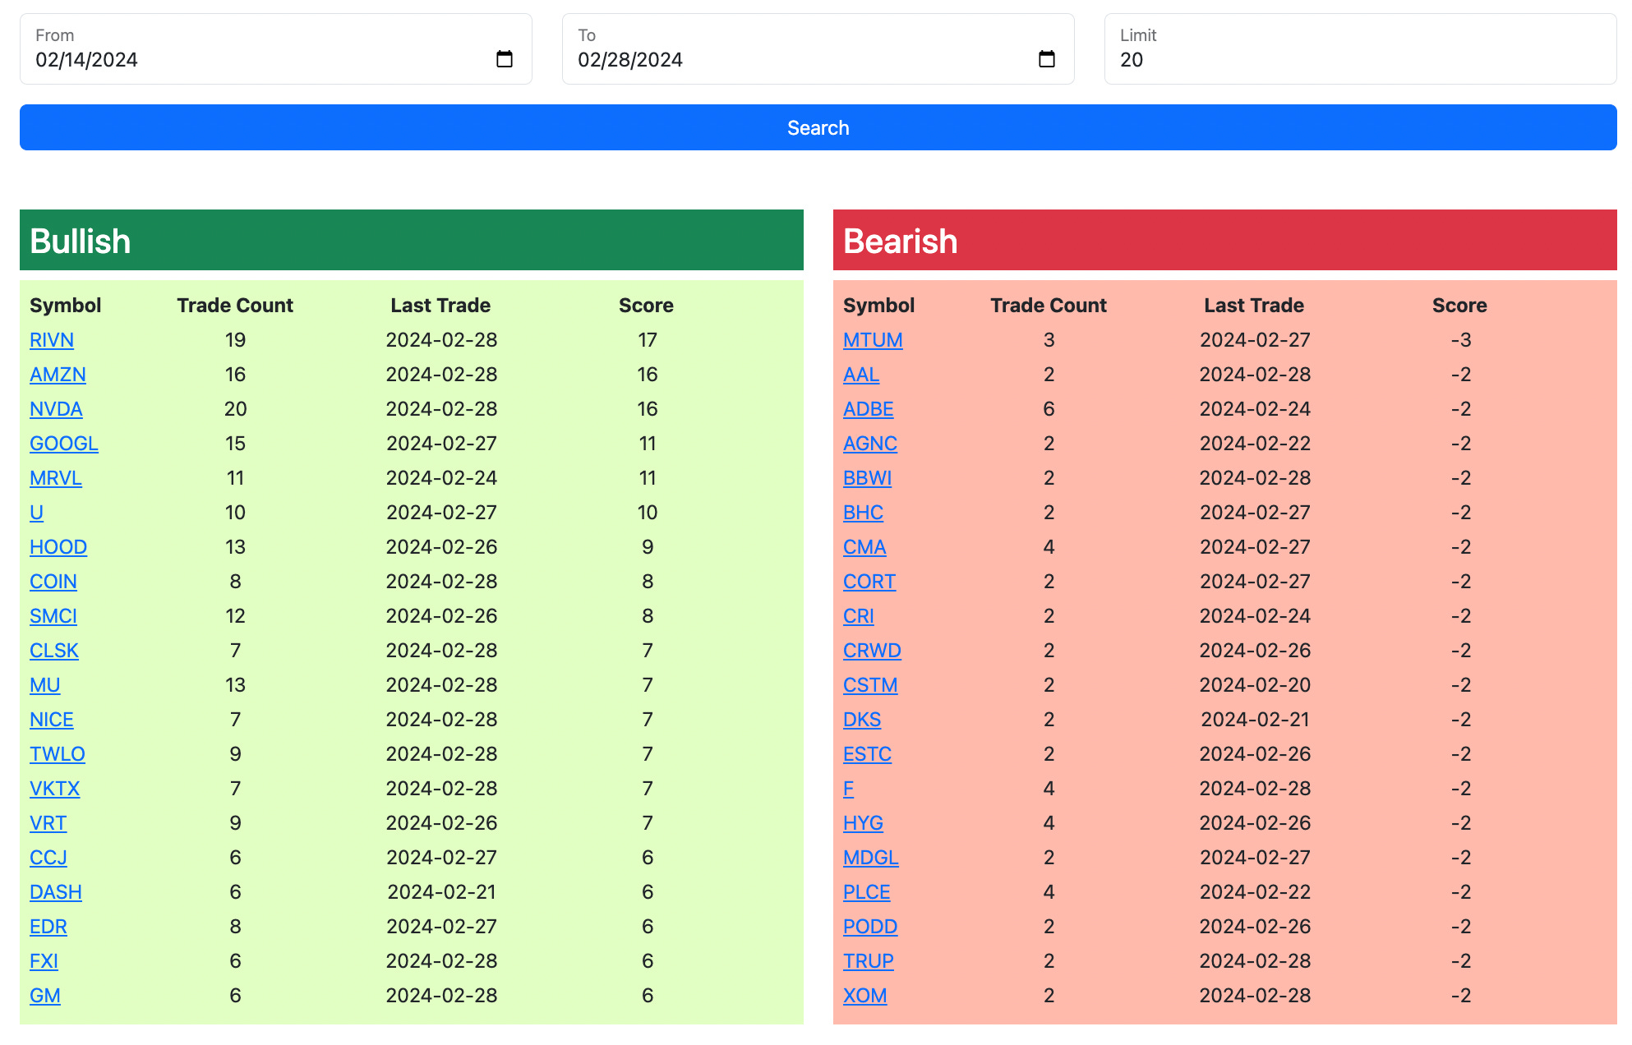Click Bullish table Score column header
Screen dimensions: 1632x1045
tap(647, 306)
